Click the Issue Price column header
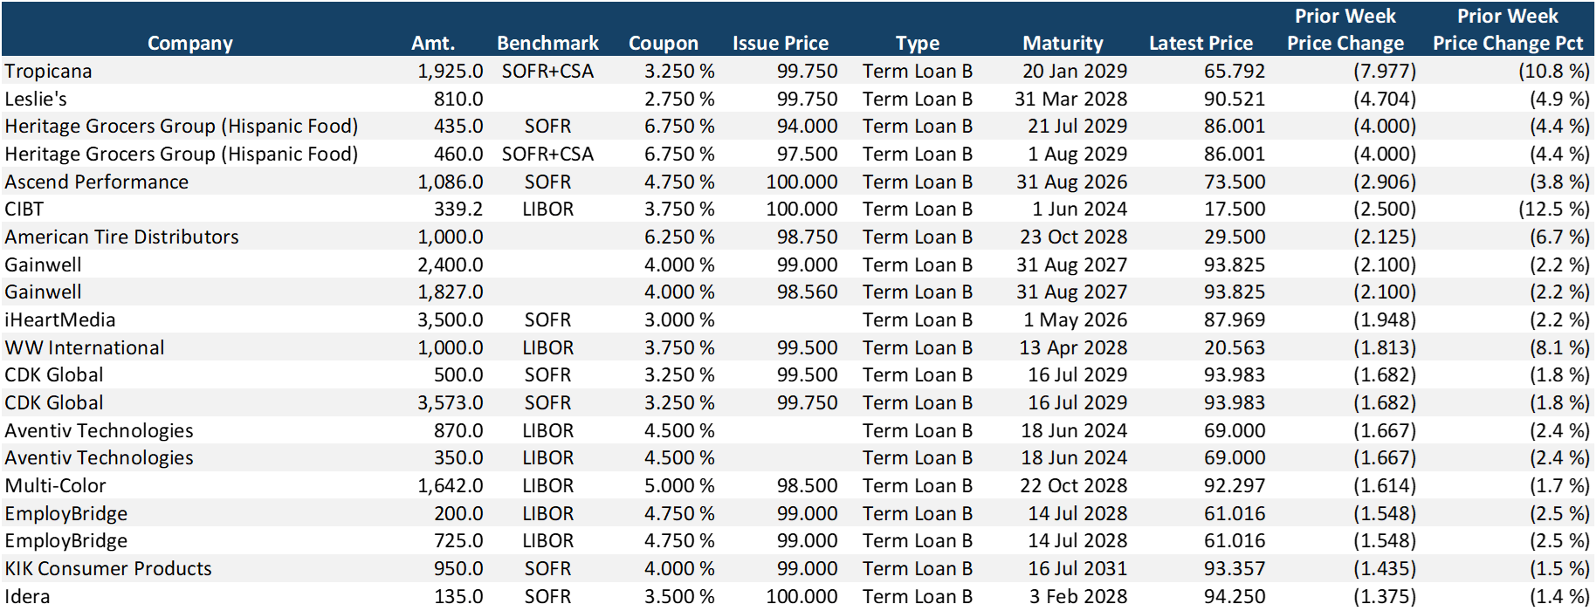This screenshot has height=611, width=1596. (780, 43)
